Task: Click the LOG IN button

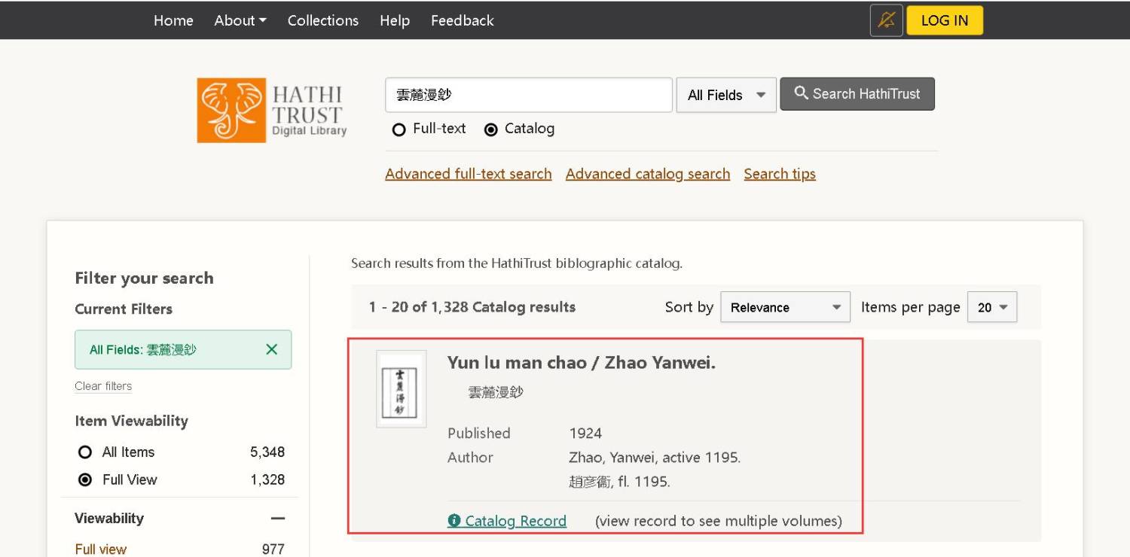Action: click(944, 20)
